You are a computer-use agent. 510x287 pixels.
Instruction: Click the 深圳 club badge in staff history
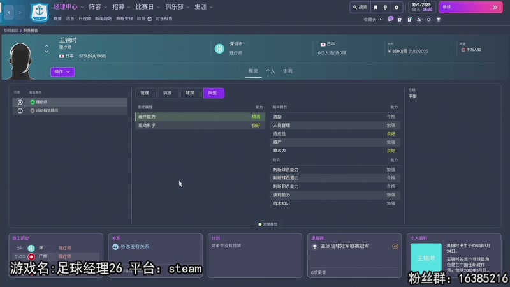[31, 248]
